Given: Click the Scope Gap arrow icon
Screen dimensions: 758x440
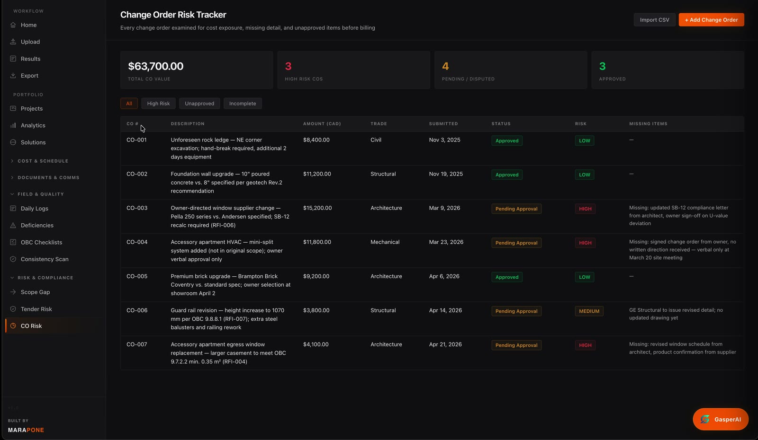Looking at the screenshot, I should pyautogui.click(x=13, y=292).
